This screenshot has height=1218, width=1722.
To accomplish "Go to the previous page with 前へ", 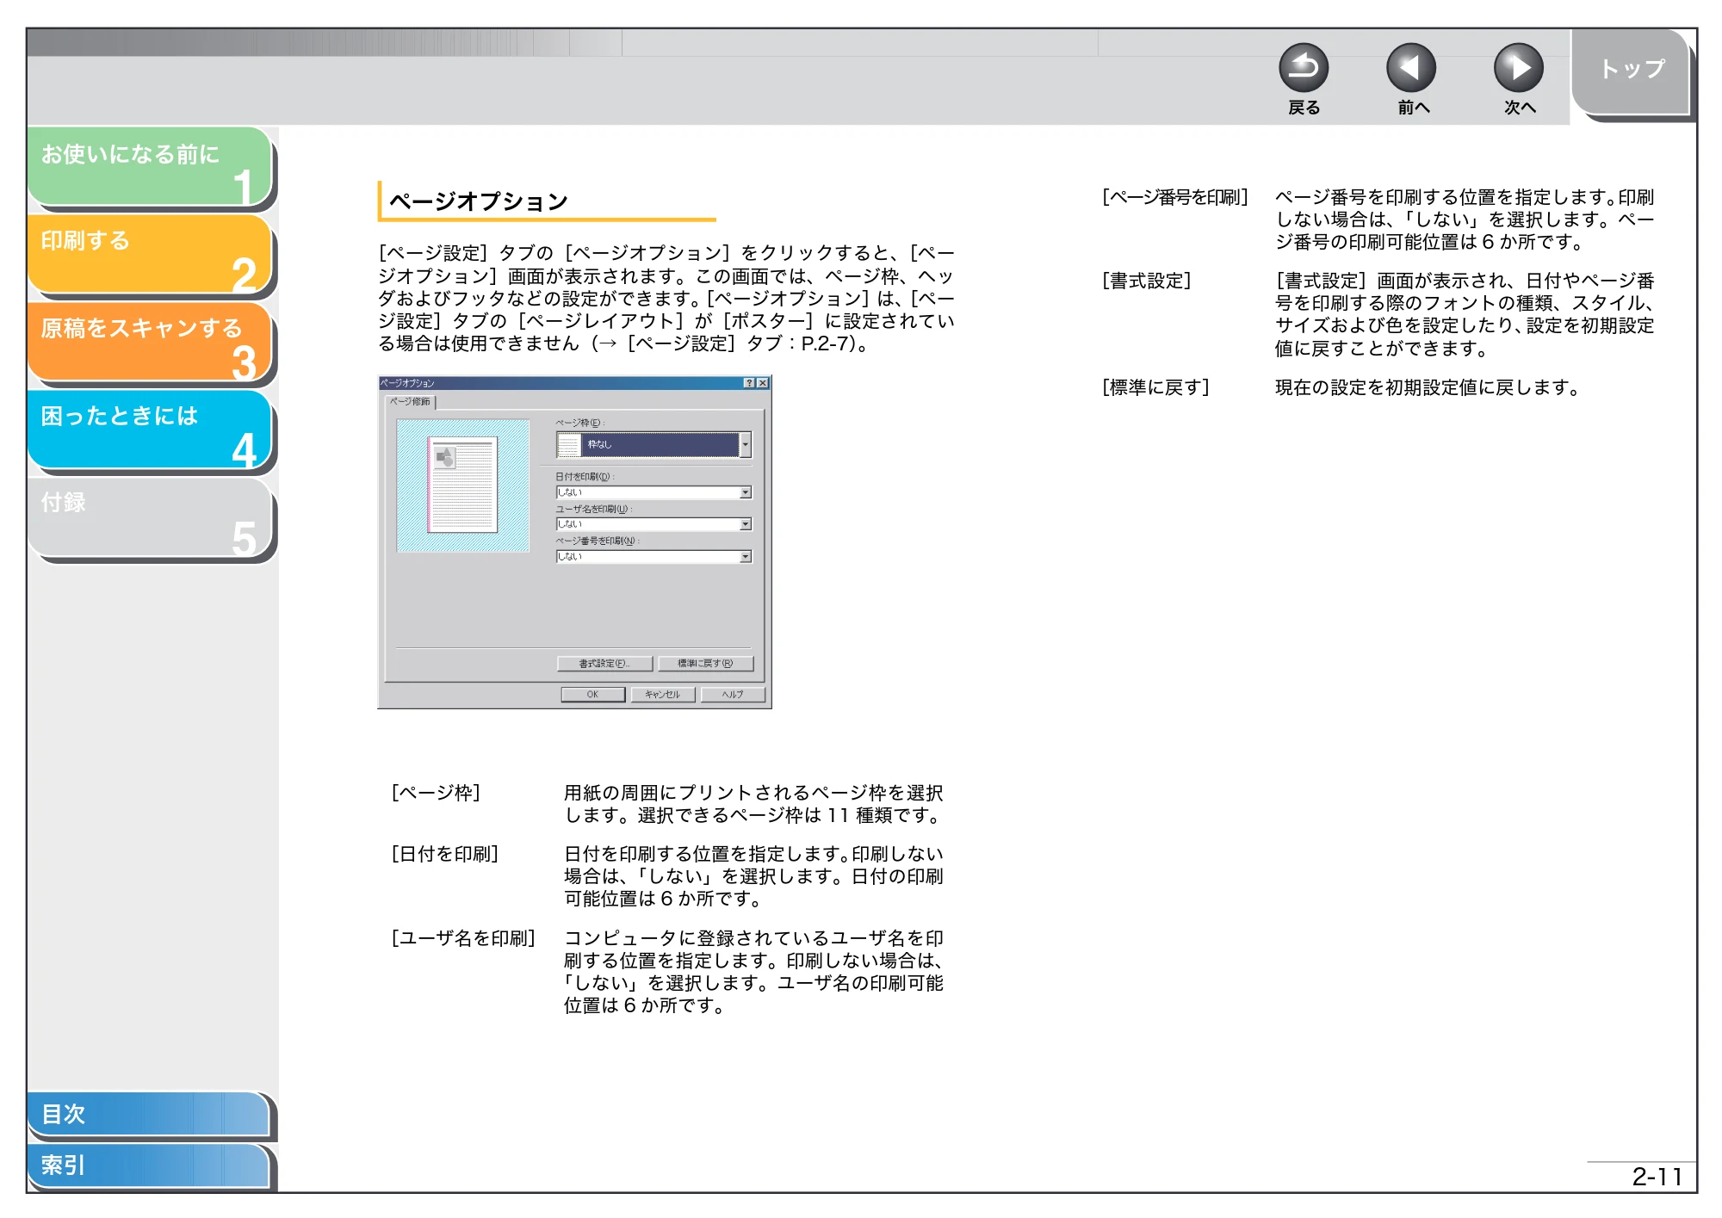I will tap(1410, 68).
